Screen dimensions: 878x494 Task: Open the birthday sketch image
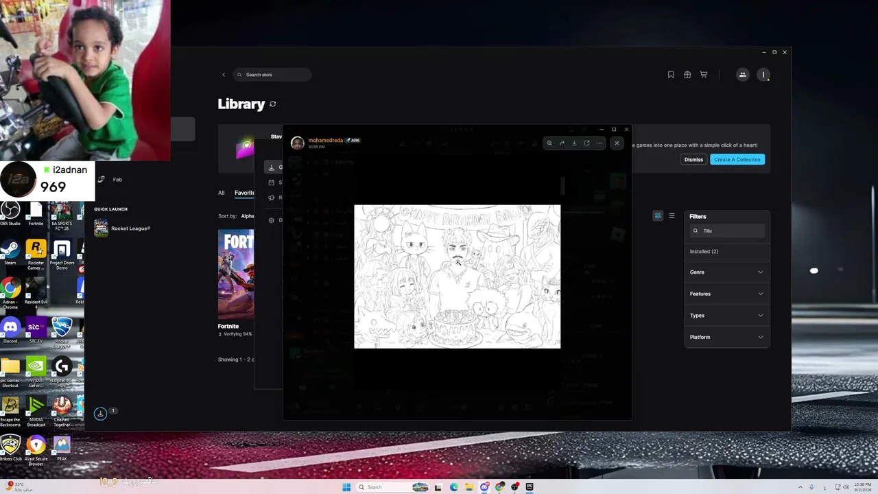pyautogui.click(x=457, y=277)
